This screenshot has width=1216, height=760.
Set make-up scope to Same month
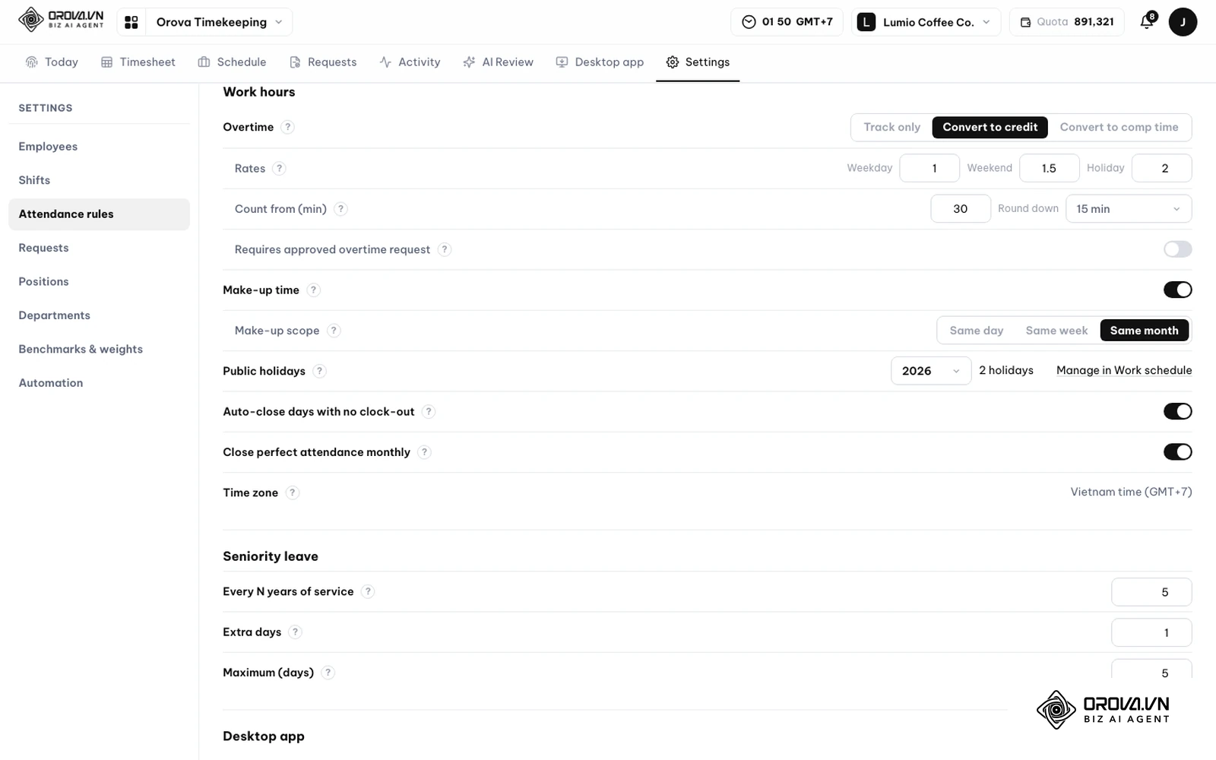tap(1144, 331)
